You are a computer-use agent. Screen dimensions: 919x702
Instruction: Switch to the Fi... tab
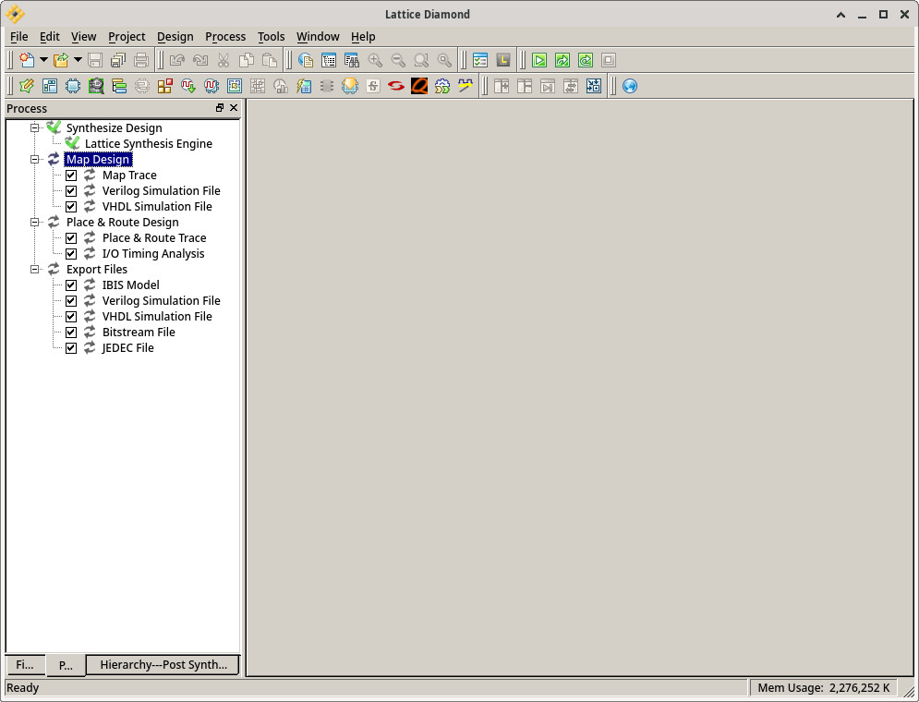25,664
